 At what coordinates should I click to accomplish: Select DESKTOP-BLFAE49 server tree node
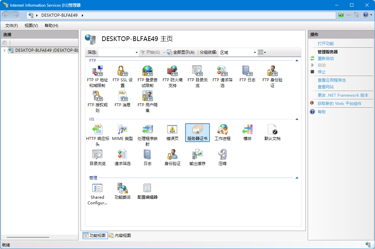(43, 50)
